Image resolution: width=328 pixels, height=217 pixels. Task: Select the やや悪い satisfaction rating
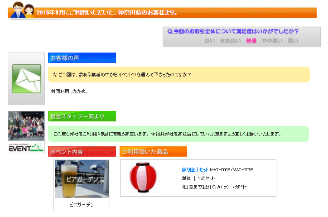point(272,41)
